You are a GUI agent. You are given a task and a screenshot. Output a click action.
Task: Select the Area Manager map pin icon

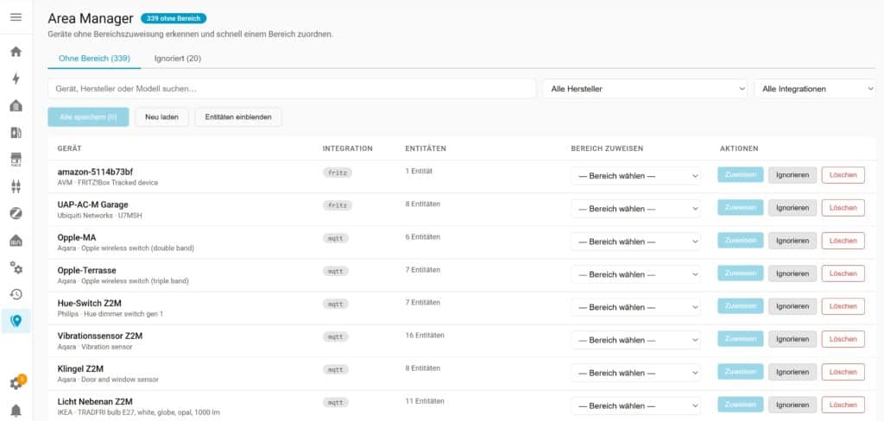[16, 321]
